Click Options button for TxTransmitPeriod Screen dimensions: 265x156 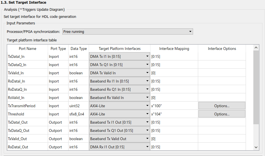click(222, 106)
